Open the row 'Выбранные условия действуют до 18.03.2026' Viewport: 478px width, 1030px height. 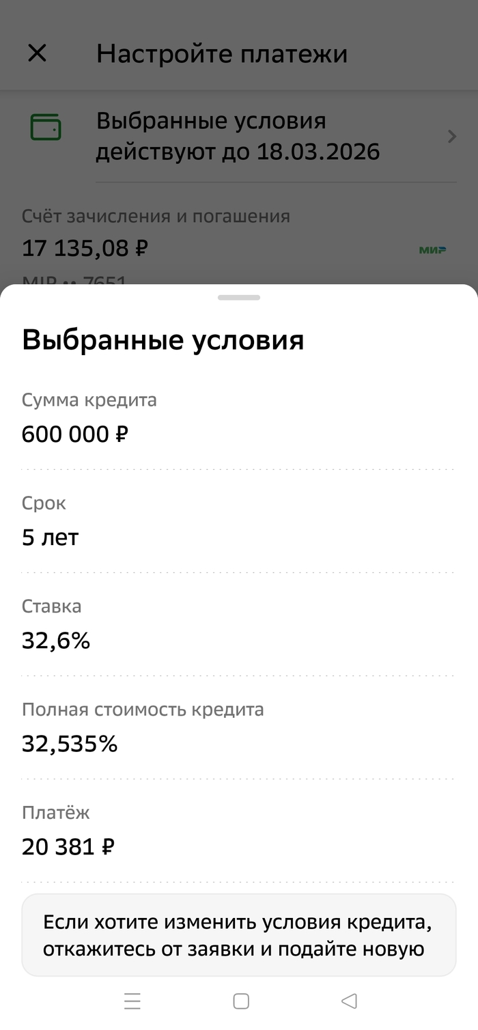click(238, 136)
